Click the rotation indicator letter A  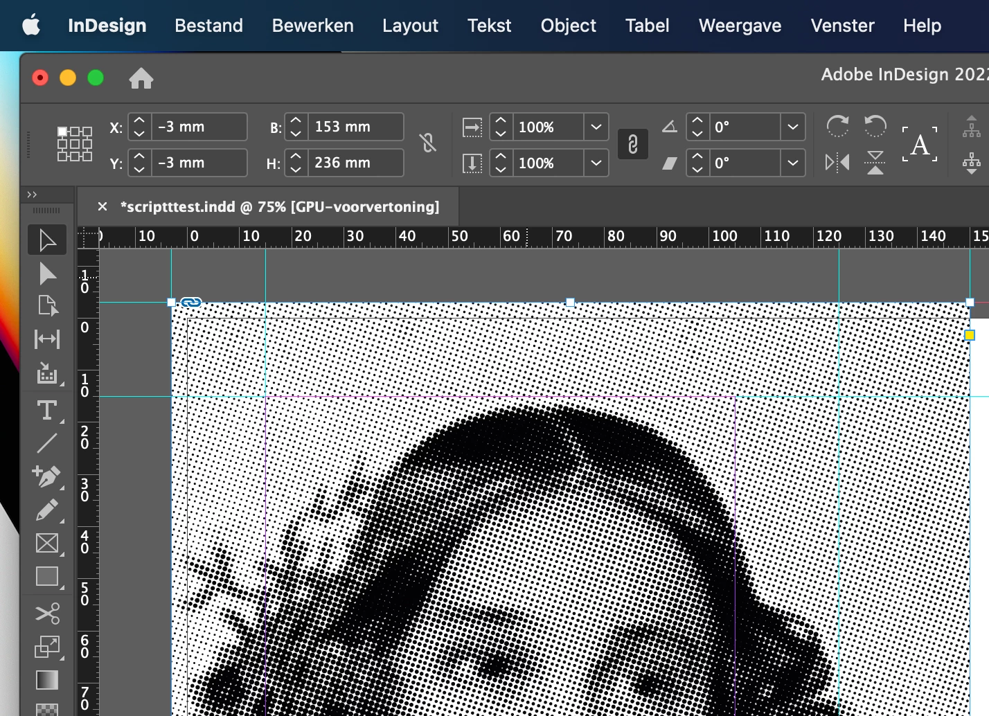tap(920, 145)
